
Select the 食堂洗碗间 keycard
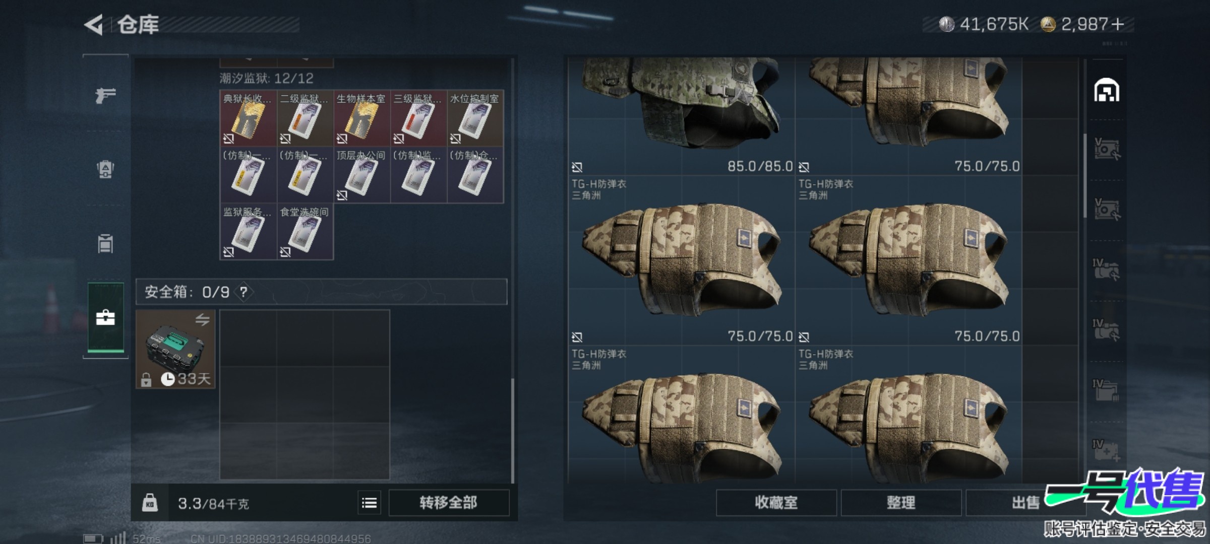point(305,232)
